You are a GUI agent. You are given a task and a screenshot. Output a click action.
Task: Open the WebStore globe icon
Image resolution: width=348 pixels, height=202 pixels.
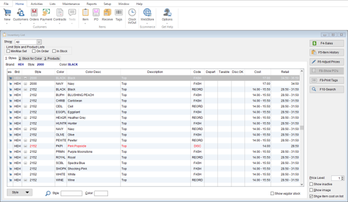click(x=147, y=13)
